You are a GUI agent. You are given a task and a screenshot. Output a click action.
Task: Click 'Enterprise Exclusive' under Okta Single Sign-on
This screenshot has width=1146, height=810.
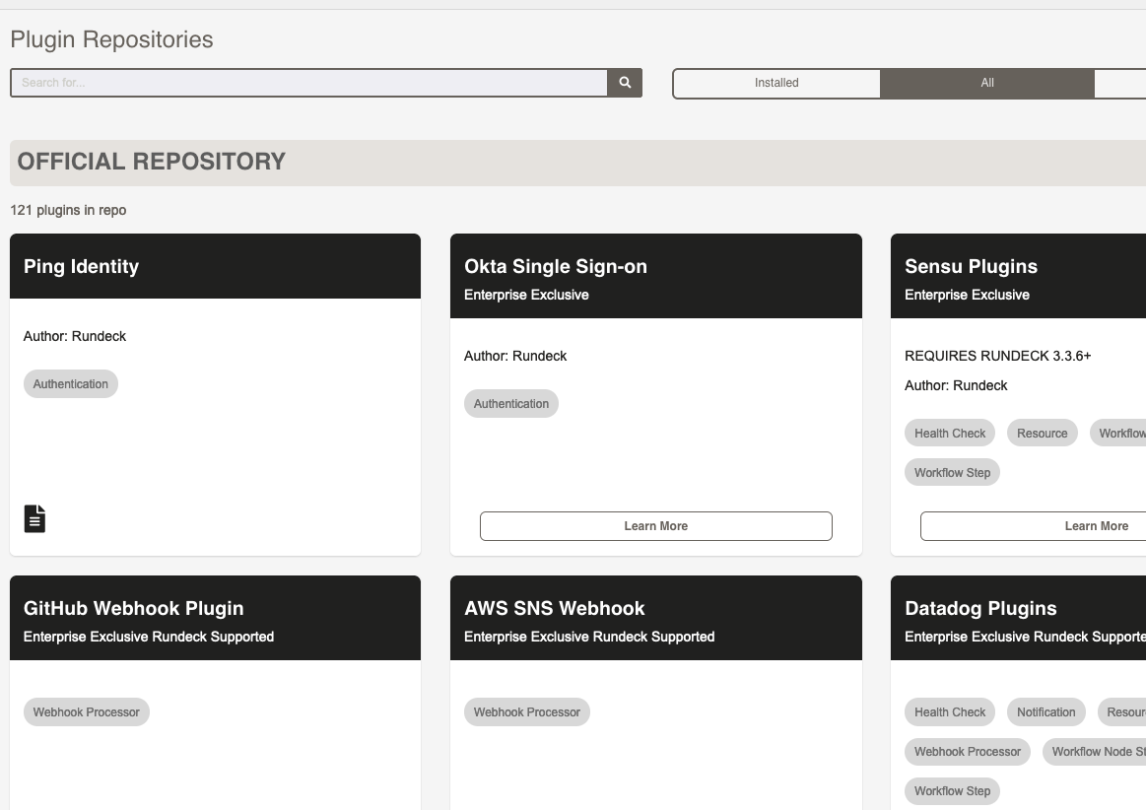pyautogui.click(x=526, y=295)
